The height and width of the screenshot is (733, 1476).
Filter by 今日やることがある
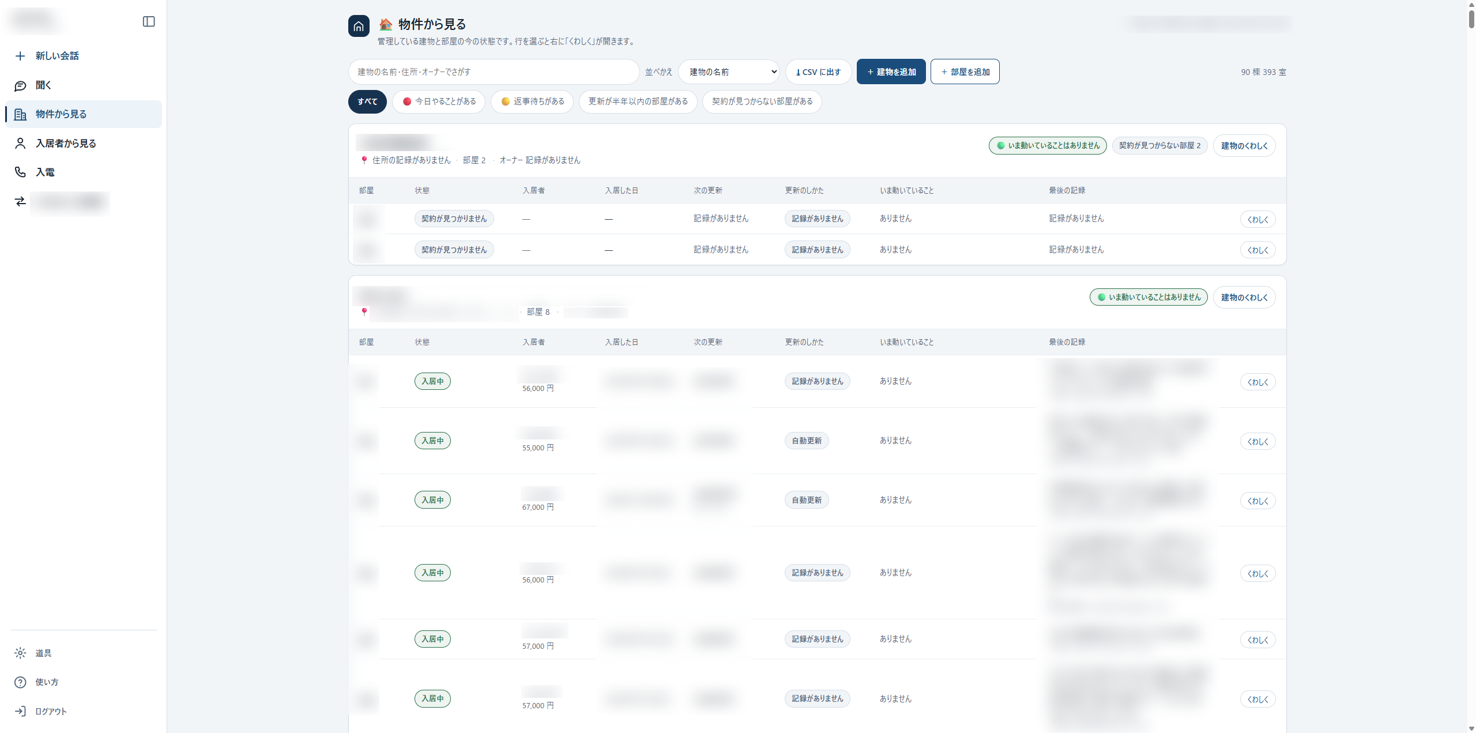coord(439,102)
